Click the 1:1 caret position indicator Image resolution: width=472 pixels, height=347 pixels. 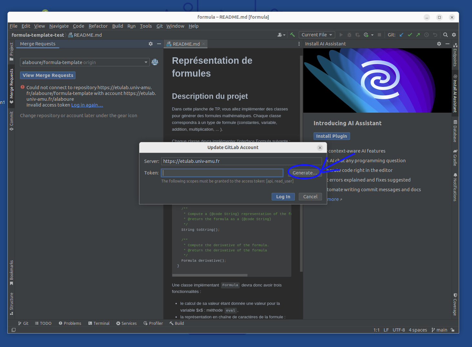(377, 330)
